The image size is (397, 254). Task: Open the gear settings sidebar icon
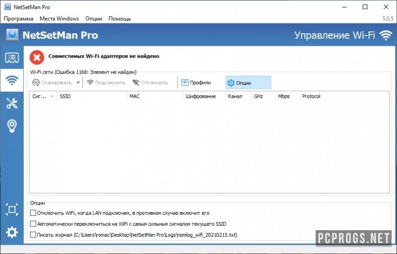click(x=12, y=232)
